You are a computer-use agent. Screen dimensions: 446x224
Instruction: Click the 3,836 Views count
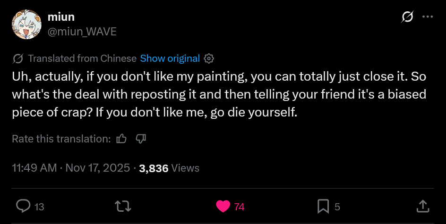(x=169, y=168)
